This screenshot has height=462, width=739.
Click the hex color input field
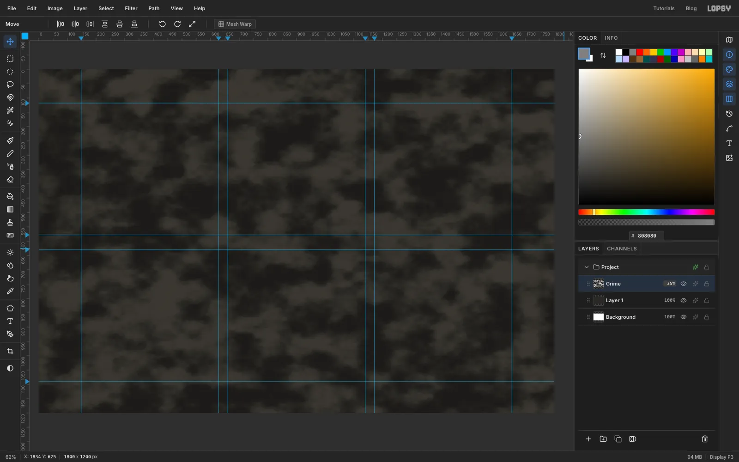647,236
